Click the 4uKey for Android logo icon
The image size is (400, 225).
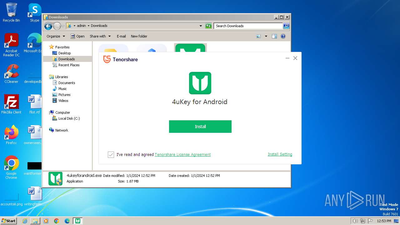(x=200, y=83)
